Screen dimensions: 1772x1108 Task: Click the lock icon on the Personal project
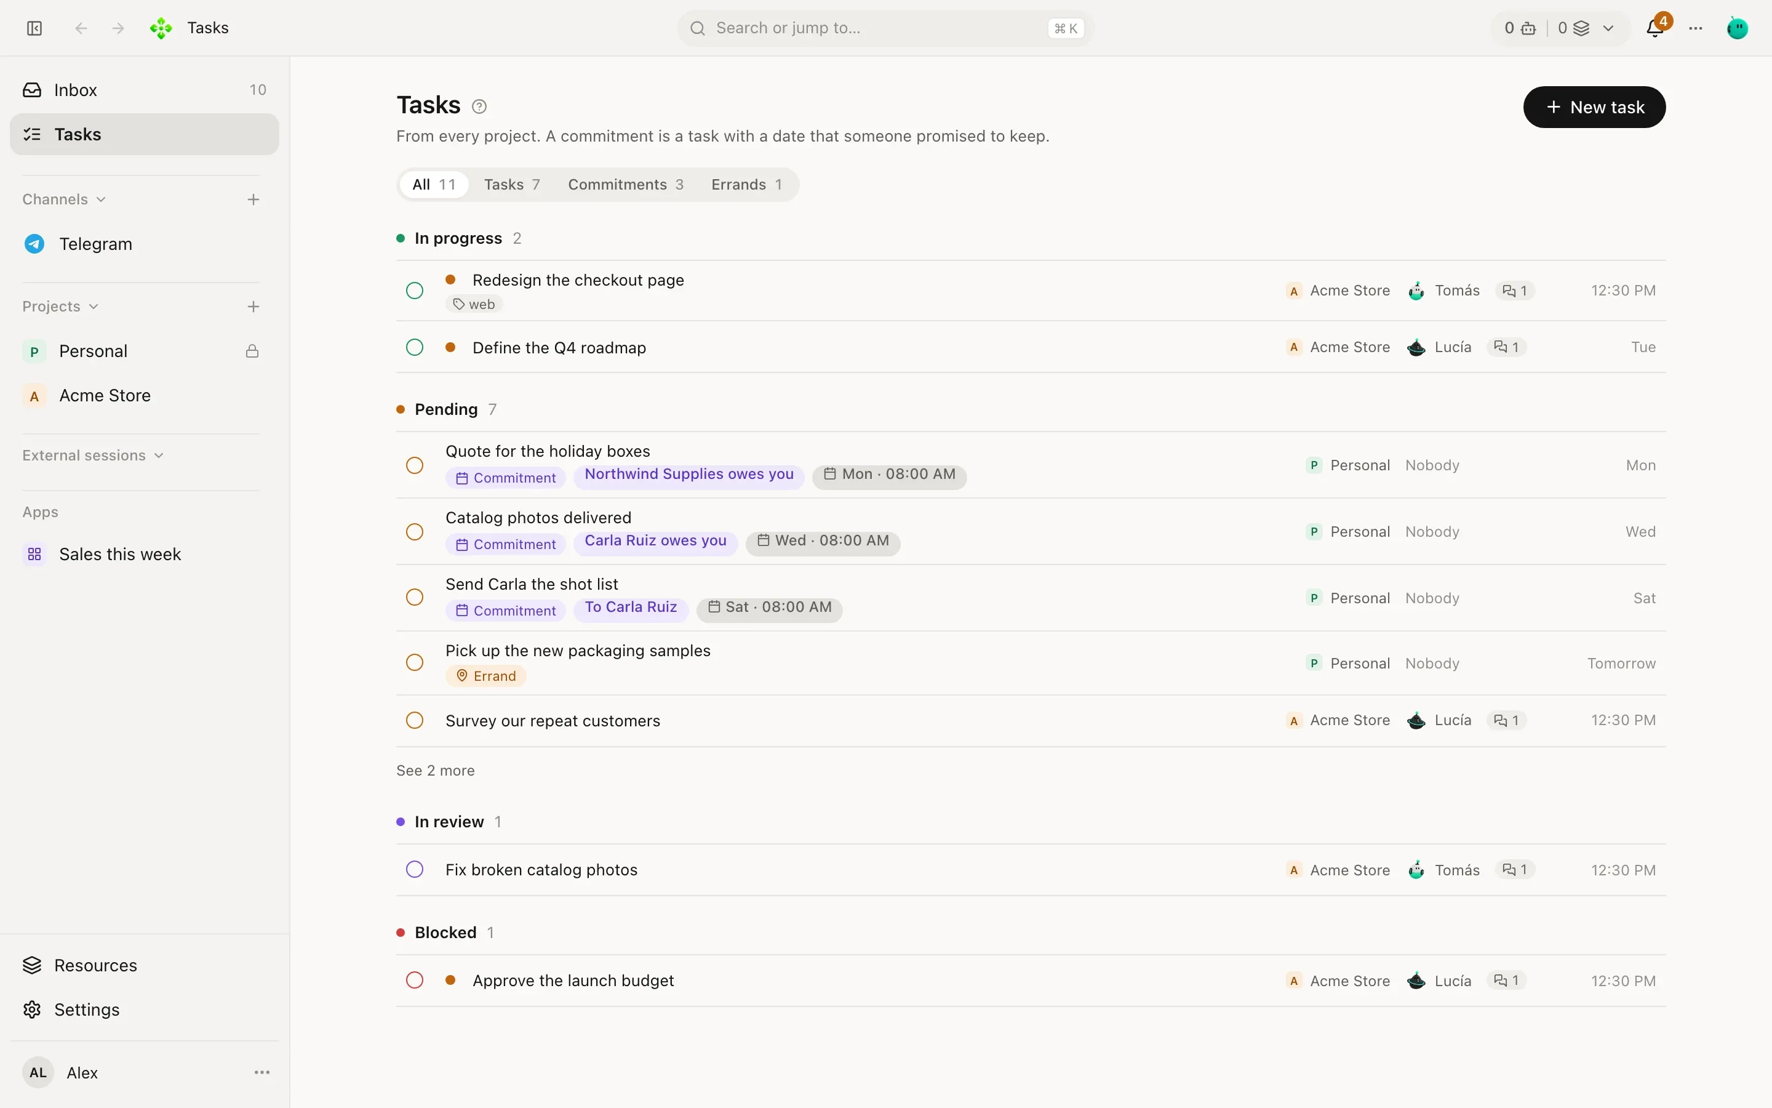click(252, 351)
